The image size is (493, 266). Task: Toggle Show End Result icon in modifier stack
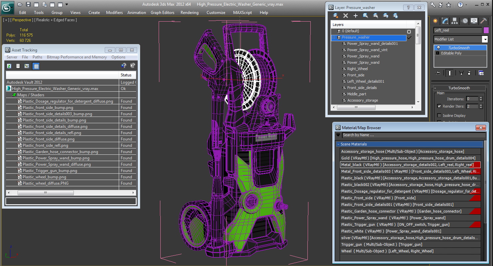[450, 73]
